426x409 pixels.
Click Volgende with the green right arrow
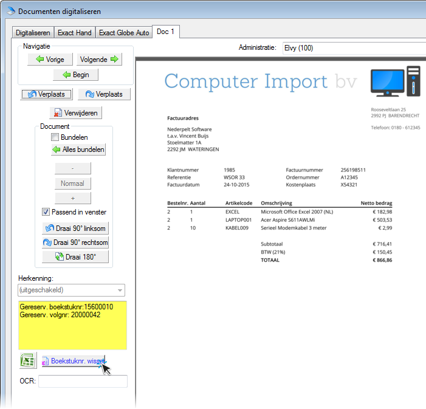click(x=98, y=59)
